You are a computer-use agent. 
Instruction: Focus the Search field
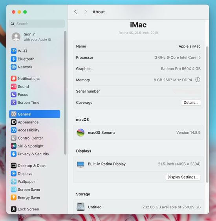(37, 24)
